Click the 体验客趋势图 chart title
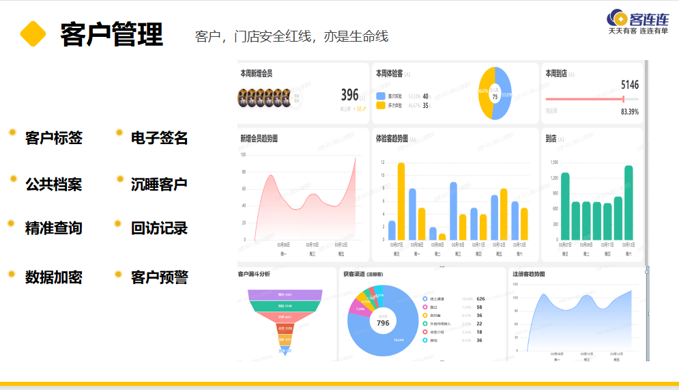 392,139
